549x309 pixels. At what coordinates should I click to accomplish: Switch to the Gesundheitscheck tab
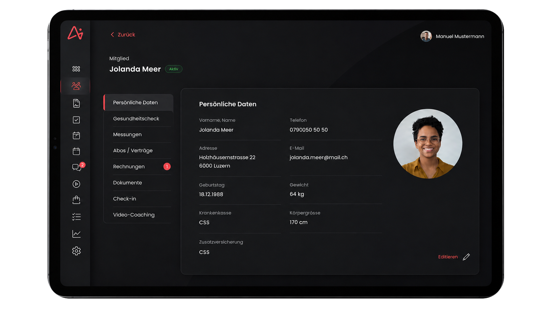tap(138, 119)
